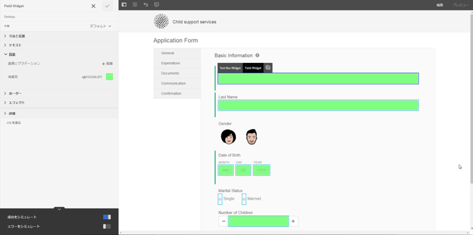Toggle the side panel icon in top toolbar
473x235 pixels.
pos(124,4)
